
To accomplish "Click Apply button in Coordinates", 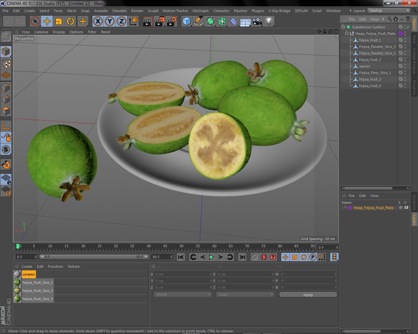I will (x=308, y=295).
